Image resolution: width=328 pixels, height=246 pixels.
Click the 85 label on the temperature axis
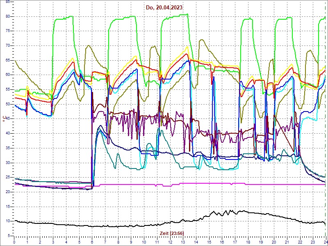pyautogui.click(x=7, y=2)
